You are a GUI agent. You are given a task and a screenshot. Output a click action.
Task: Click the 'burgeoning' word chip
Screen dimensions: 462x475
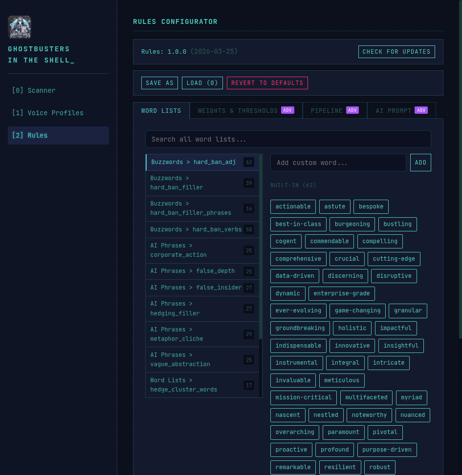[x=352, y=224]
